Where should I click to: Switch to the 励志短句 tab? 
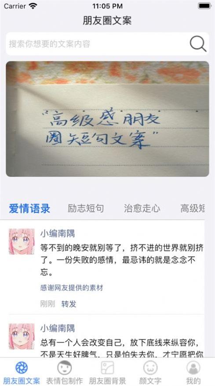(86, 208)
